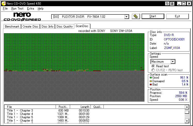Open the File menu

click(x=5, y=9)
